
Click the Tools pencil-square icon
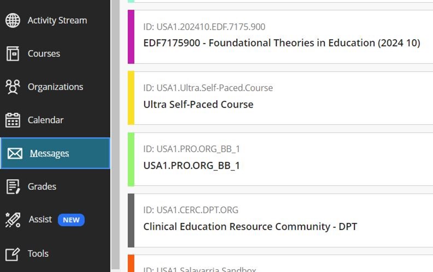(x=13, y=253)
